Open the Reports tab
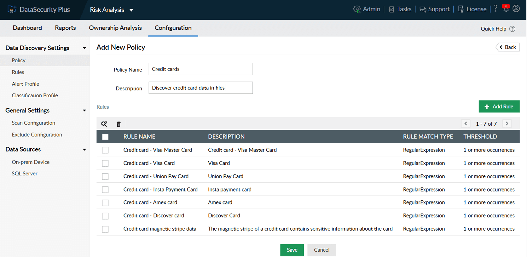Image resolution: width=527 pixels, height=257 pixels. pos(65,28)
